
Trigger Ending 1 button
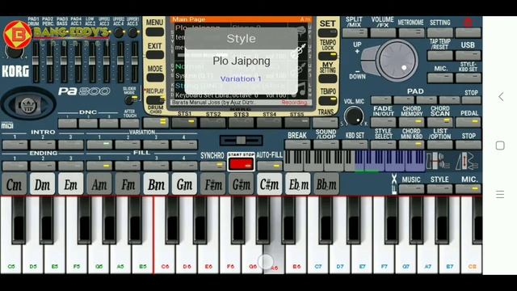[x=15, y=166]
